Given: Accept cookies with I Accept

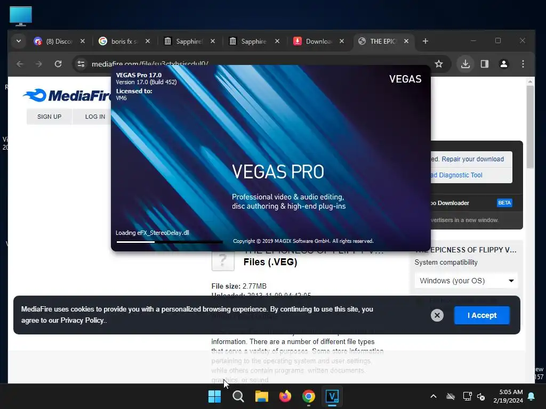Looking at the screenshot, I should 482,315.
